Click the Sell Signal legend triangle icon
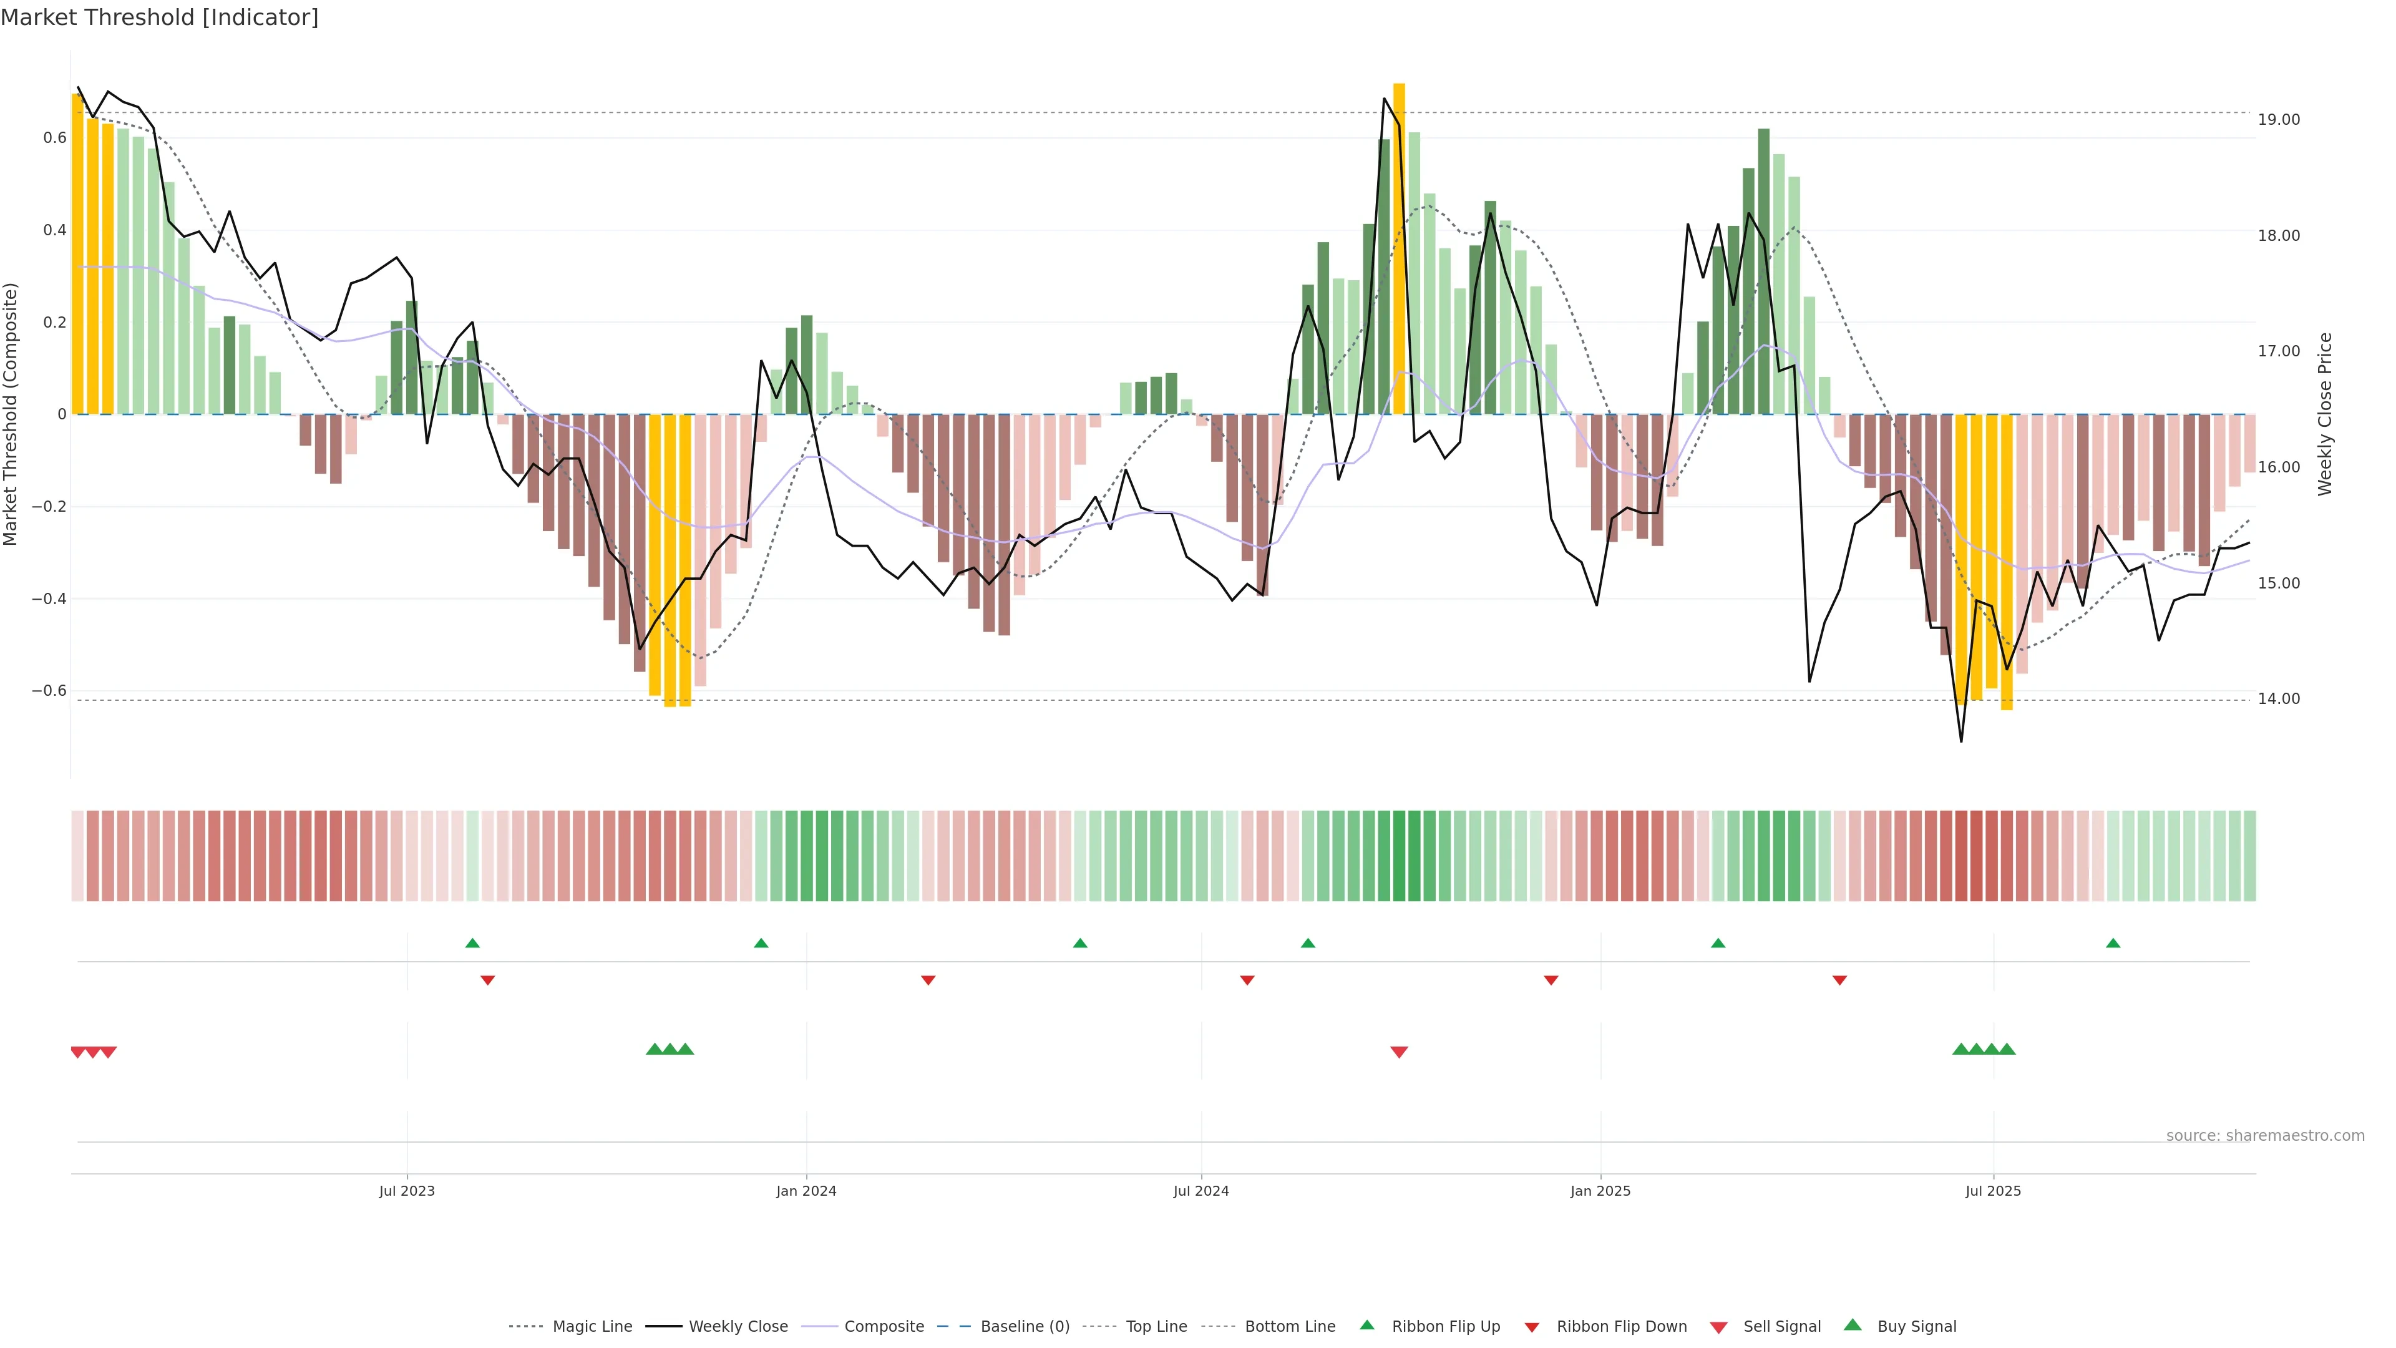 [1718, 1327]
